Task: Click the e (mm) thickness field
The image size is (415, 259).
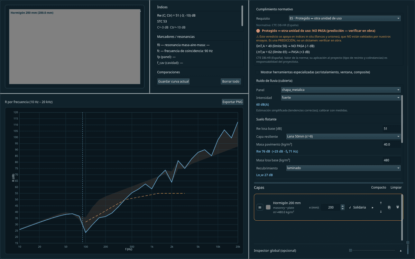Action: tap(331, 207)
